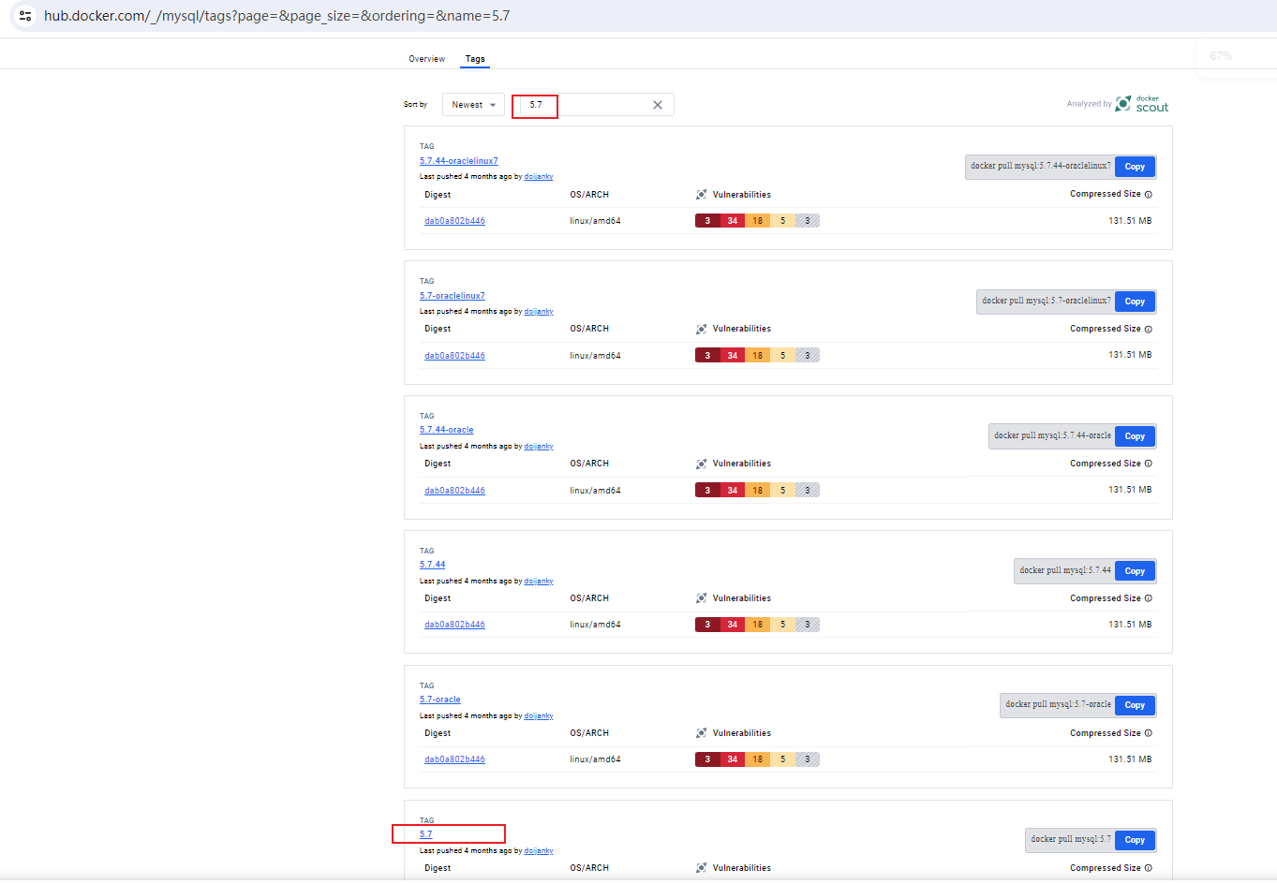The height and width of the screenshot is (884, 1277).
Task: Open doijanky profile under 5.7.44-oraclelinux7
Action: point(539,177)
